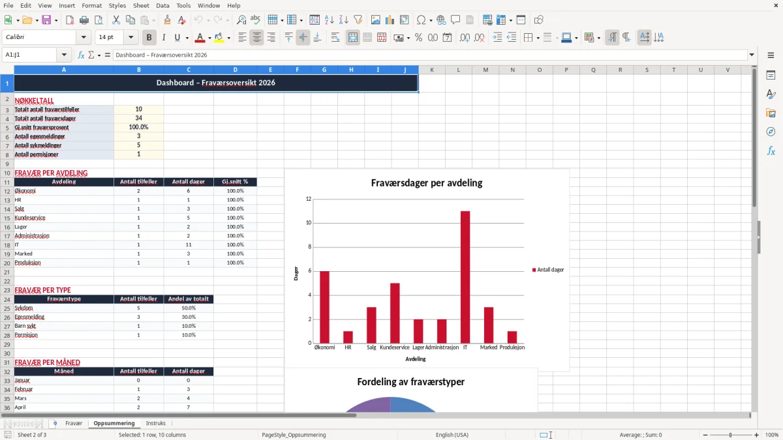Insert special character Omega
This screenshot has width=783, height=440.
[420, 20]
